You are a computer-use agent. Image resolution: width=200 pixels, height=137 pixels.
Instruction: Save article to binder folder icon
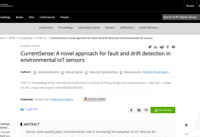[139, 110]
